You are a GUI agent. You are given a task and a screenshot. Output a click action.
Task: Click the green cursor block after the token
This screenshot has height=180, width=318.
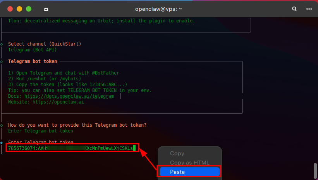[134, 148]
